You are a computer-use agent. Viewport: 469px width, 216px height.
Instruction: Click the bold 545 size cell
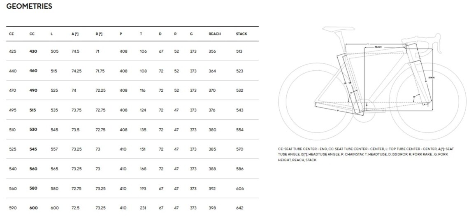(33, 149)
